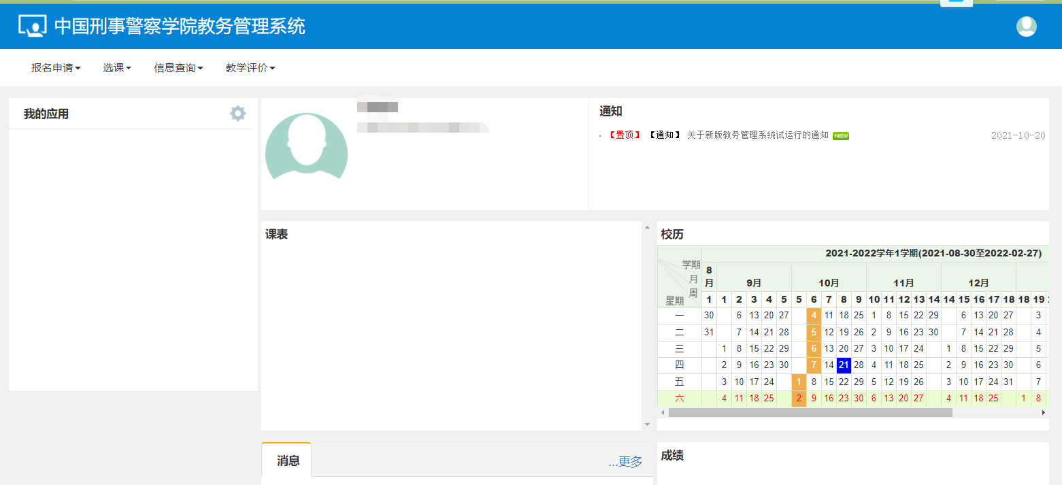The width and height of the screenshot is (1062, 485).
Task: Open the user avatar icon at top right
Action: pyautogui.click(x=1026, y=27)
